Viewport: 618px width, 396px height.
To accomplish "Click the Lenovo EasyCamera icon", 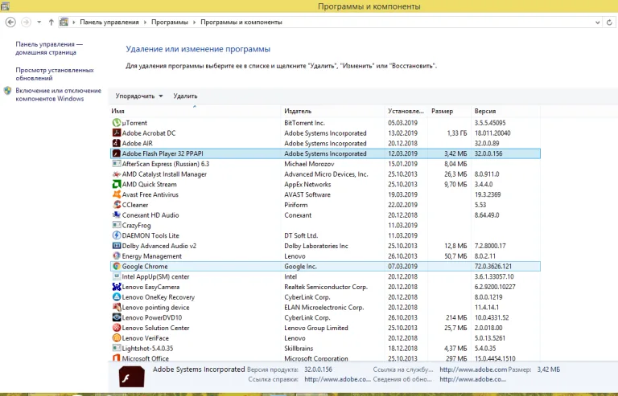I will point(116,287).
